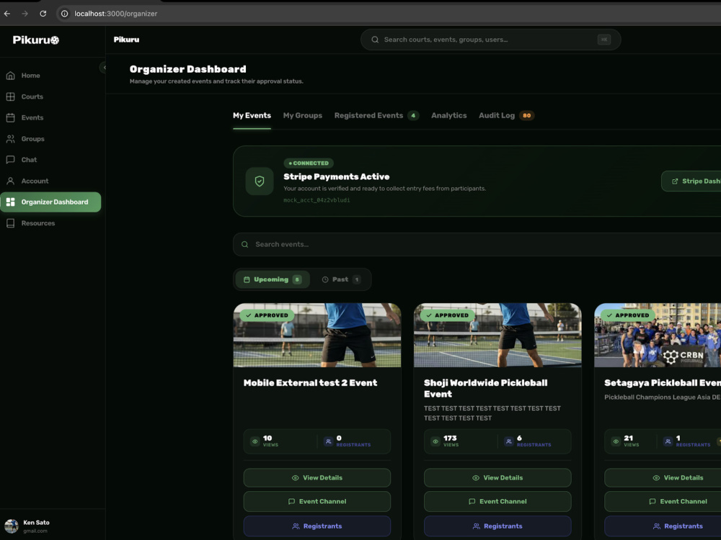Screen dimensions: 721x540
Task: Click the APPROVED badge on Mobile External test 2
Action: coord(267,315)
